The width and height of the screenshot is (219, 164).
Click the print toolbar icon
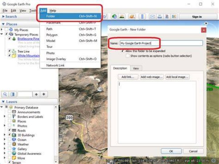pyautogui.click(x=160, y=17)
